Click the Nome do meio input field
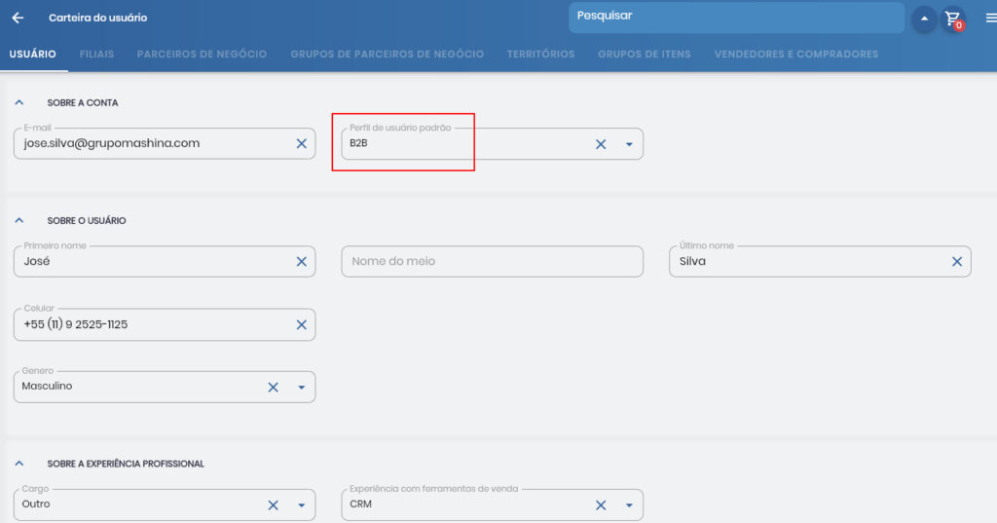997x523 pixels. (492, 261)
